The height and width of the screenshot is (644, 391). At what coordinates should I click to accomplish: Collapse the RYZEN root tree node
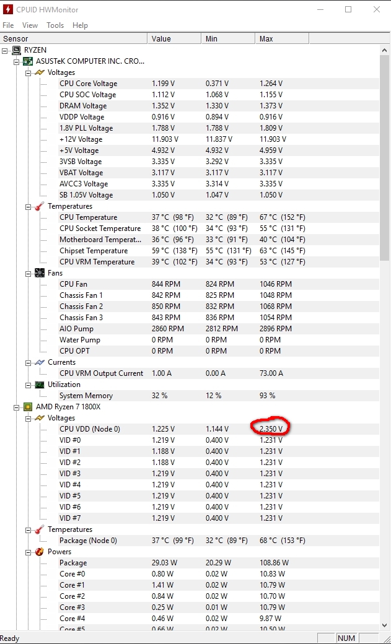pyautogui.click(x=6, y=50)
